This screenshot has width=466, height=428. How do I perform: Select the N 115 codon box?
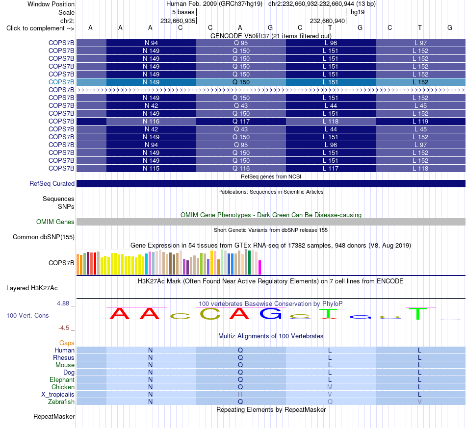coord(151,169)
